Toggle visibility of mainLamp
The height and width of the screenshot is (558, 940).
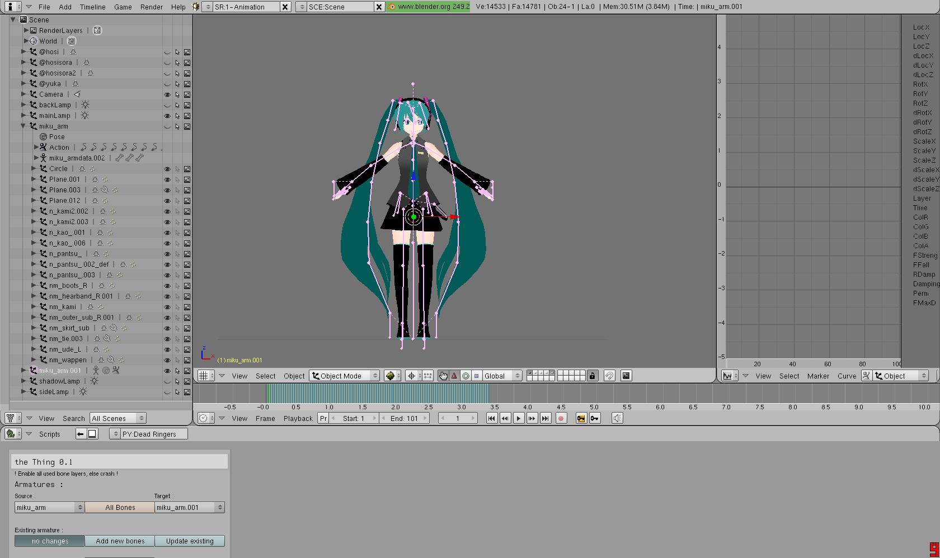click(x=167, y=116)
